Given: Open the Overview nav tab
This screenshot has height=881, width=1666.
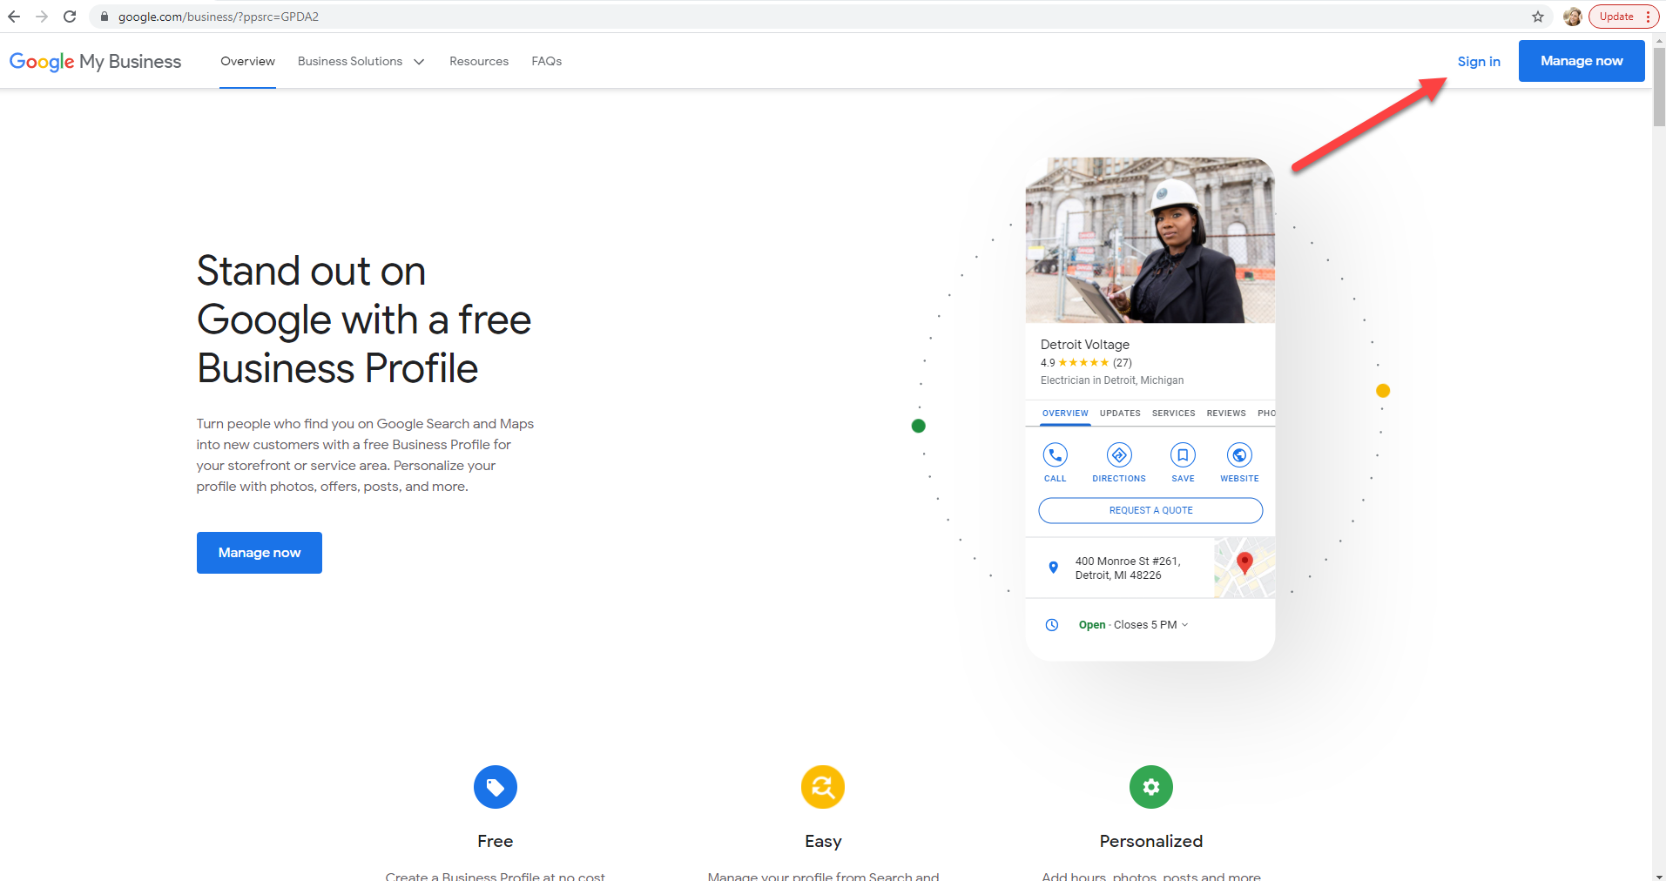Looking at the screenshot, I should 247,61.
